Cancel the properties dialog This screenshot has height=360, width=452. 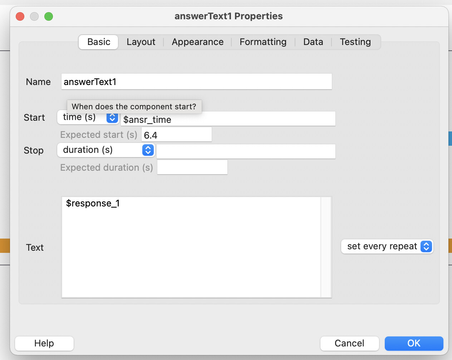point(349,344)
